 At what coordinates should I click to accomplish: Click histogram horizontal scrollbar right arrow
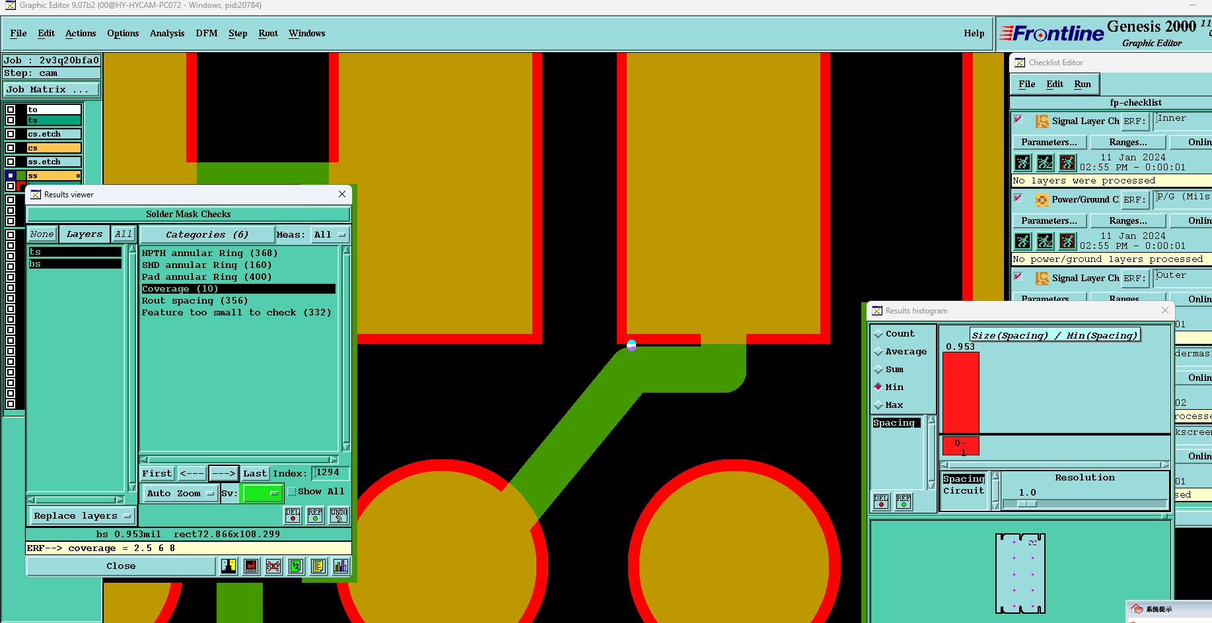[1165, 465]
